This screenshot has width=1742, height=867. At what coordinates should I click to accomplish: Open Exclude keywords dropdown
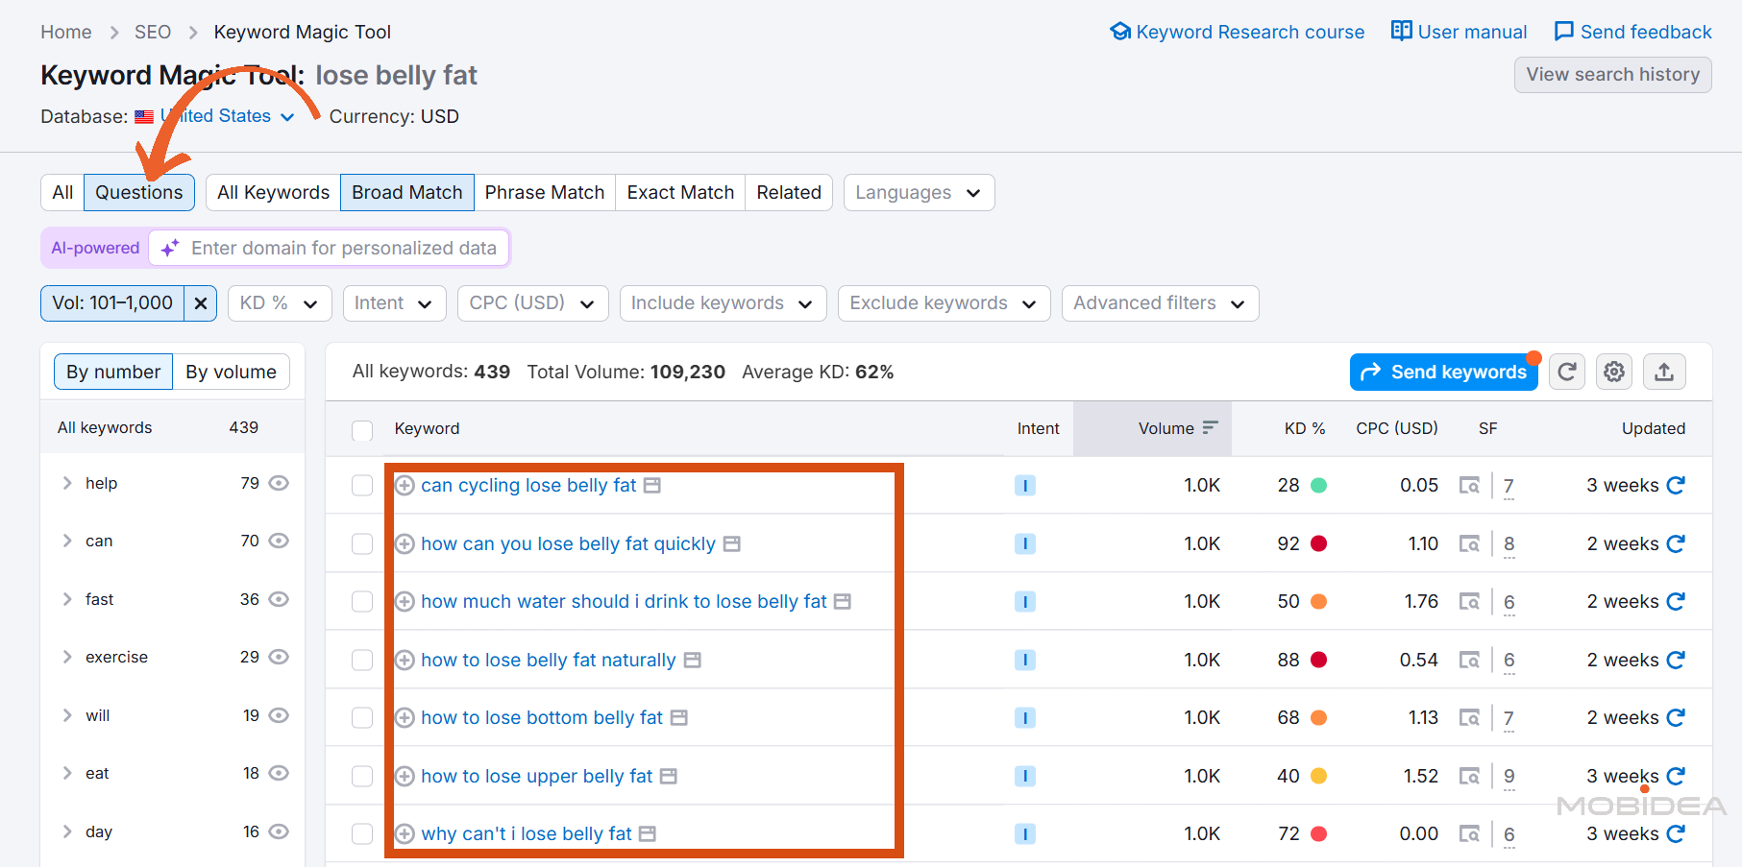(944, 303)
